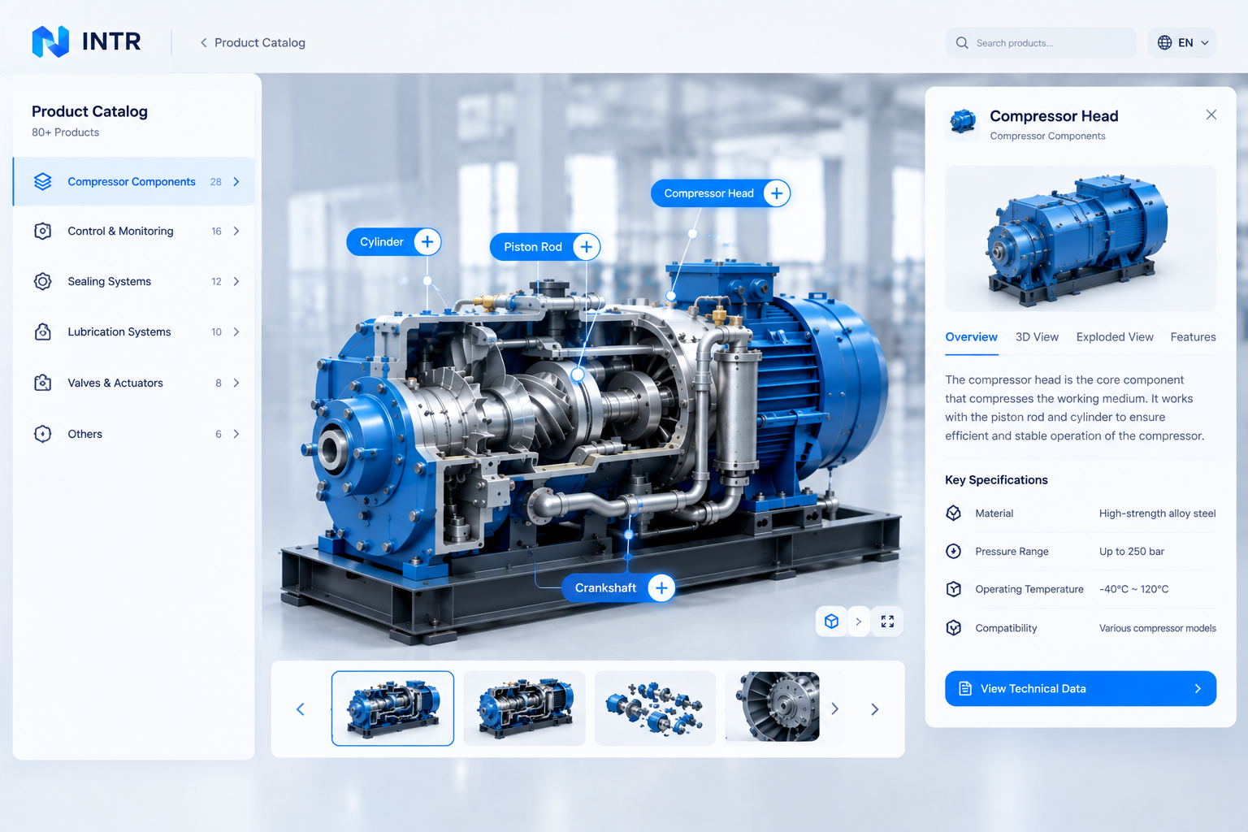Viewport: 1248px width, 832px height.
Task: Click the 3D cube view icon
Action: point(831,622)
